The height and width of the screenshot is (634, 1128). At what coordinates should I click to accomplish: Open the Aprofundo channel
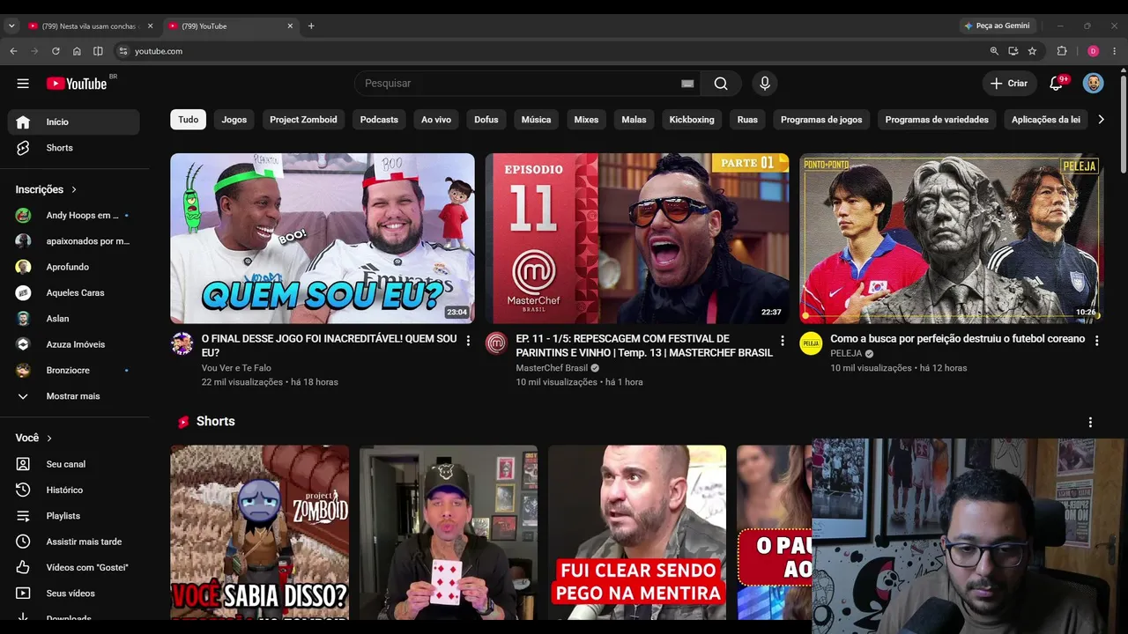(x=74, y=267)
